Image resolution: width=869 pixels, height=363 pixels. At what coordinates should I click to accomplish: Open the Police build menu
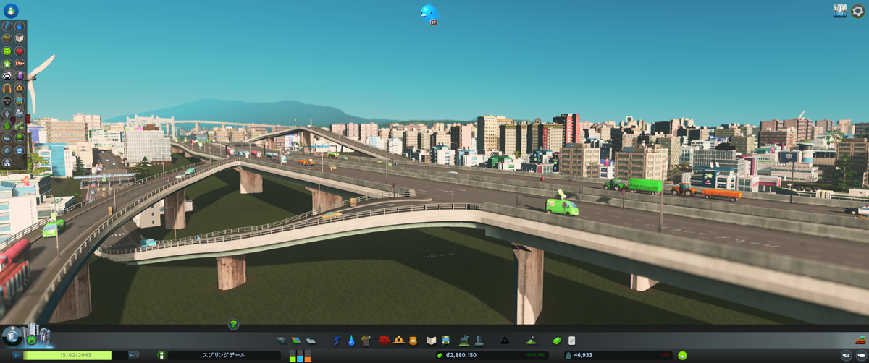[413, 341]
